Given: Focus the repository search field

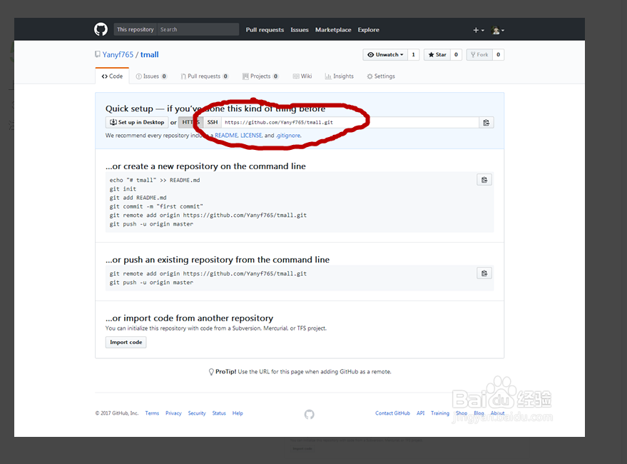Looking at the screenshot, I should [x=198, y=29].
